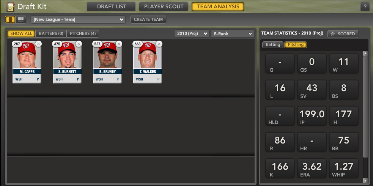Image resolution: width=373 pixels, height=186 pixels.
Task: Filter by PITCHERS (4)
Action: point(83,33)
